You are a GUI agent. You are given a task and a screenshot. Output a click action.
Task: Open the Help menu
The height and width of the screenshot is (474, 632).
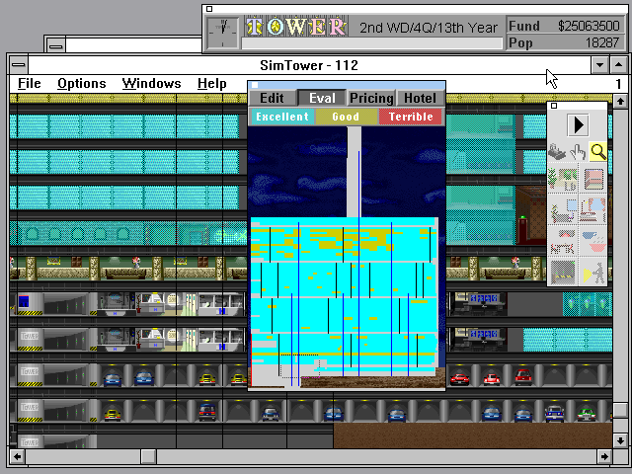pos(212,83)
